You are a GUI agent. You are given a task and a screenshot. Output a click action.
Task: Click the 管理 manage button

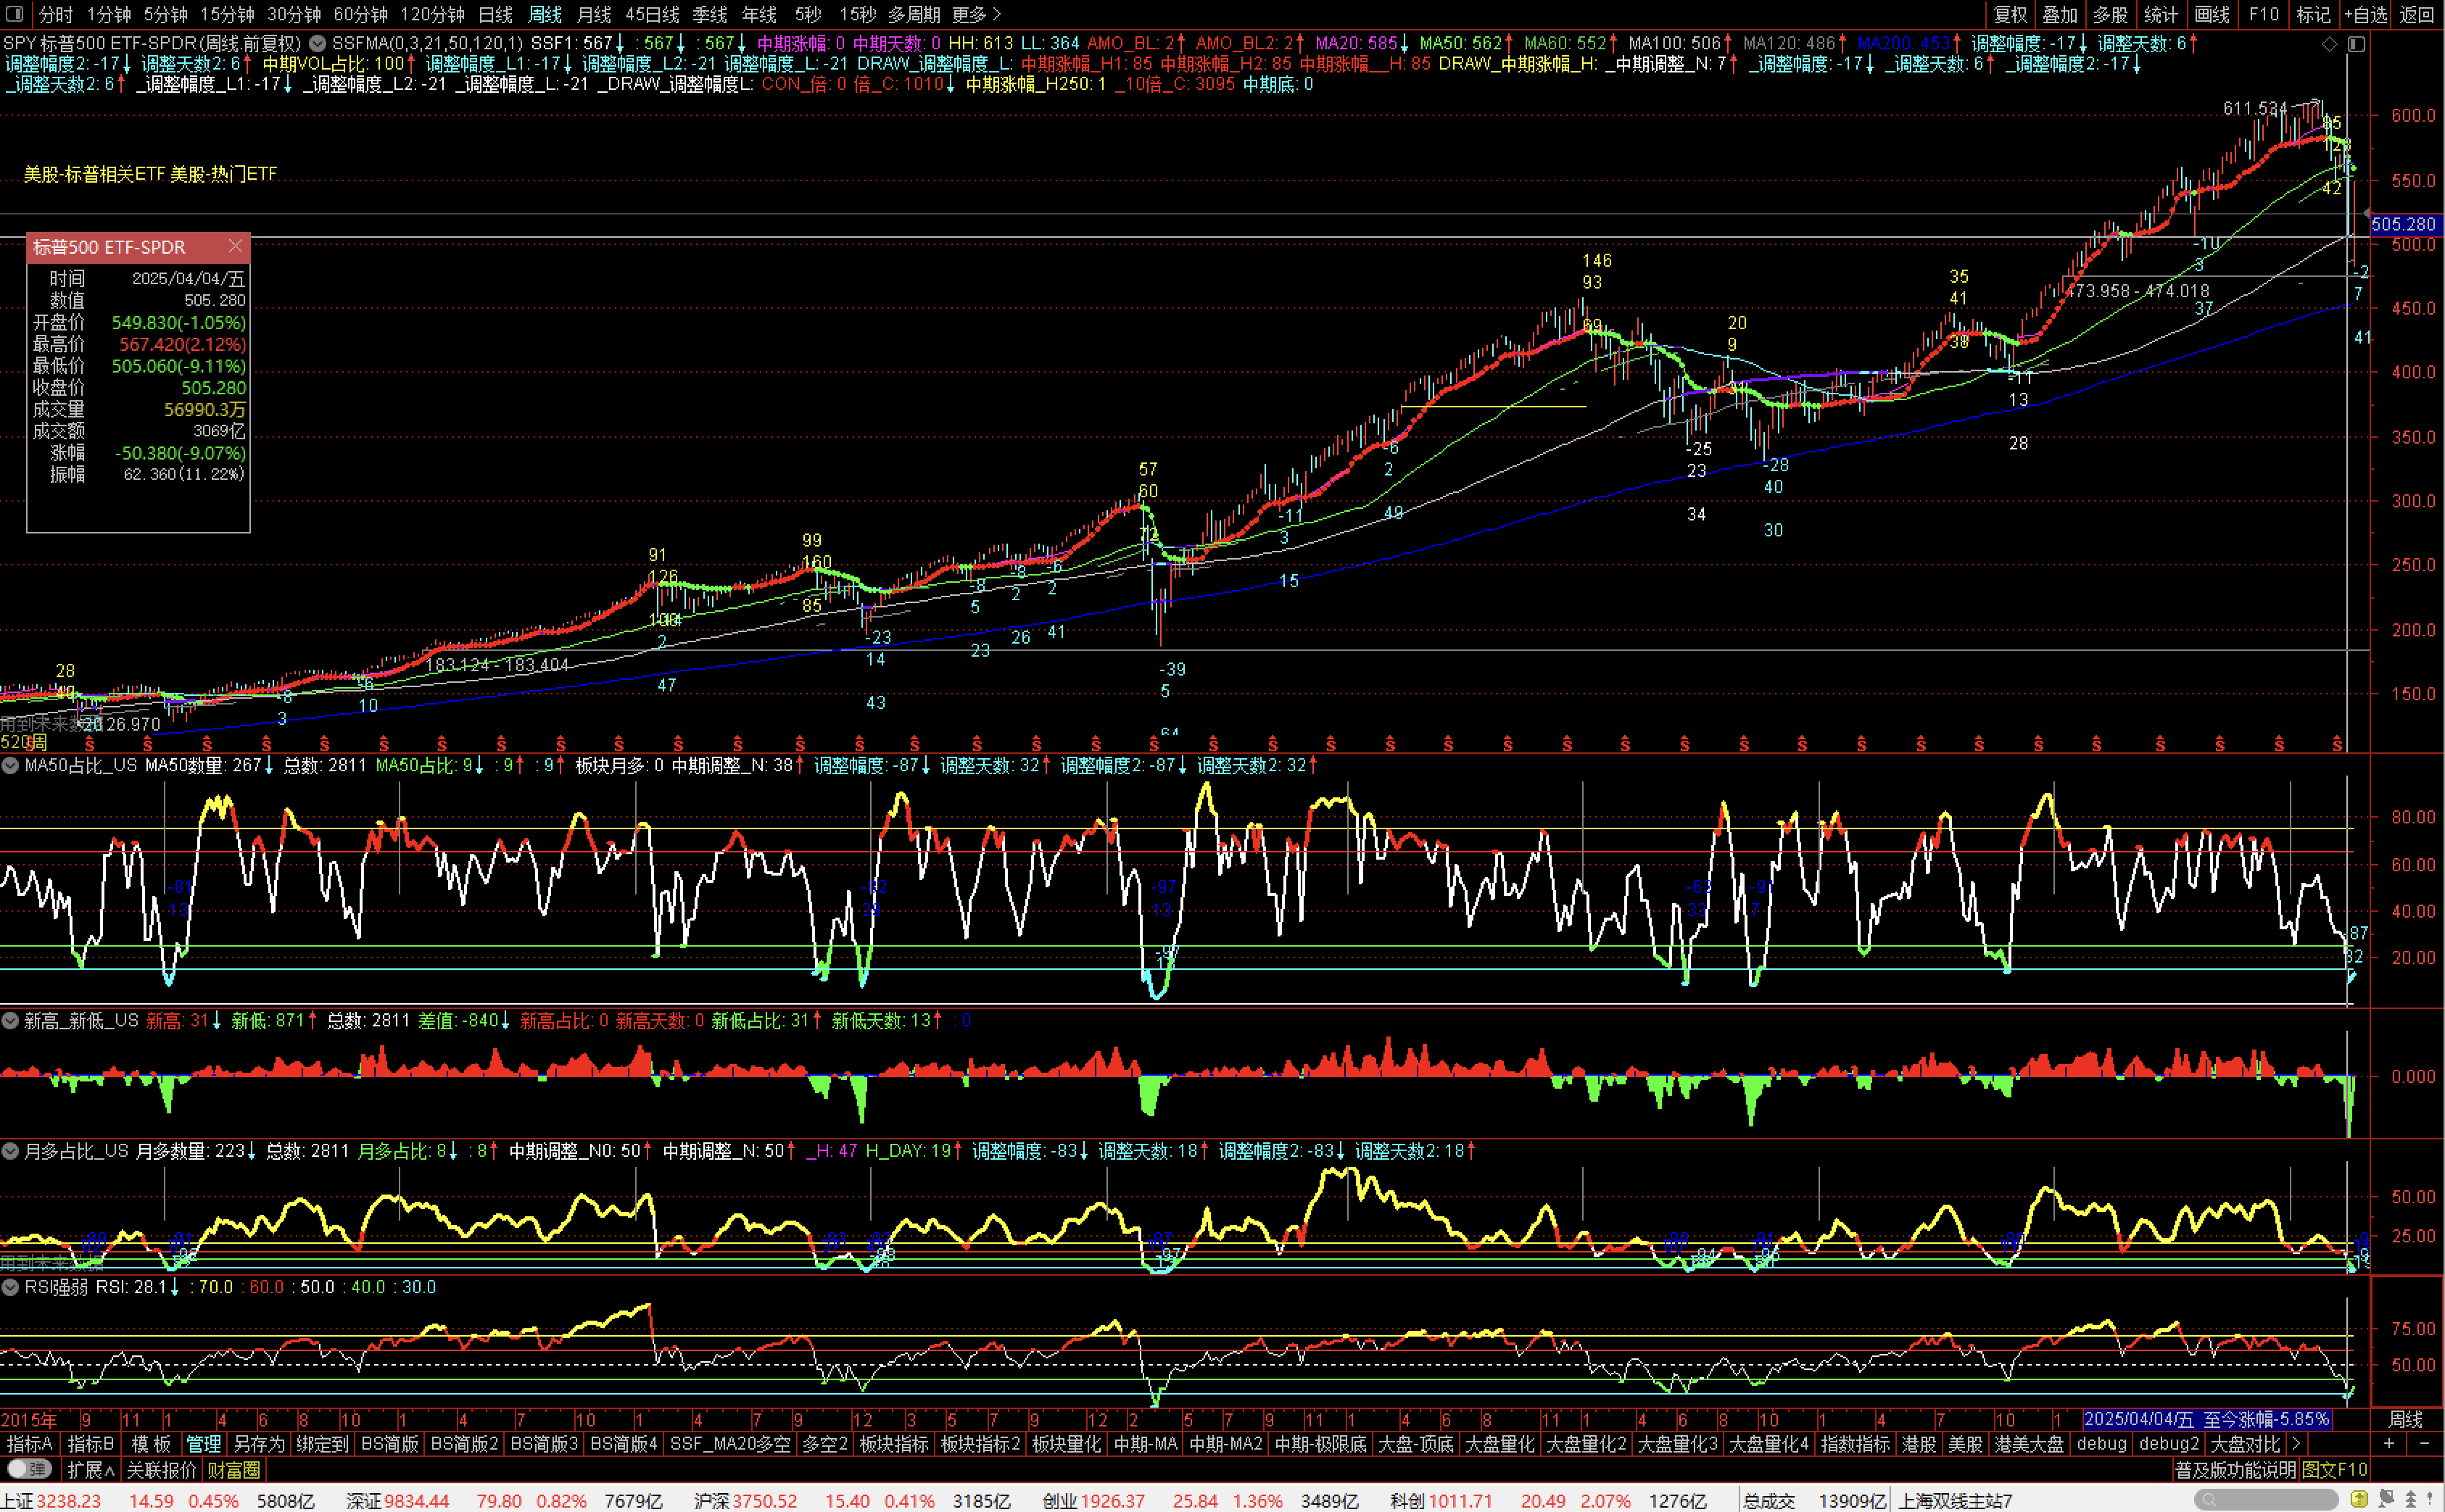pos(204,1444)
